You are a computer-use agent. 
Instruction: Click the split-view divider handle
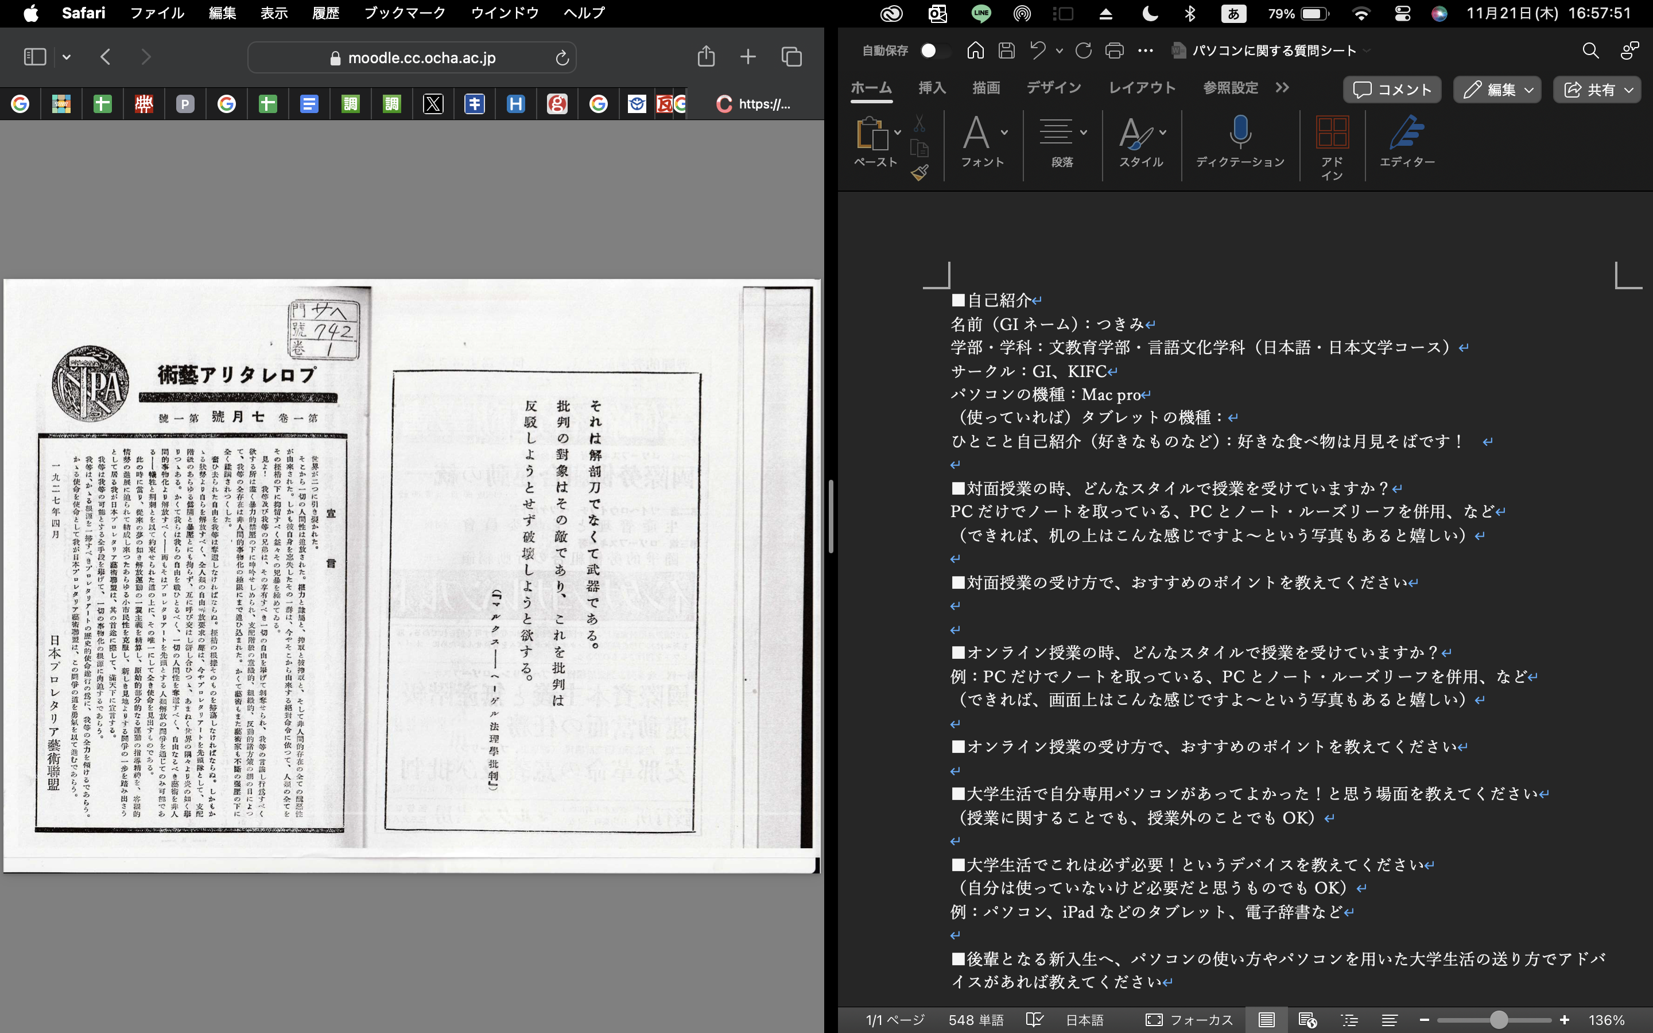[x=831, y=516]
